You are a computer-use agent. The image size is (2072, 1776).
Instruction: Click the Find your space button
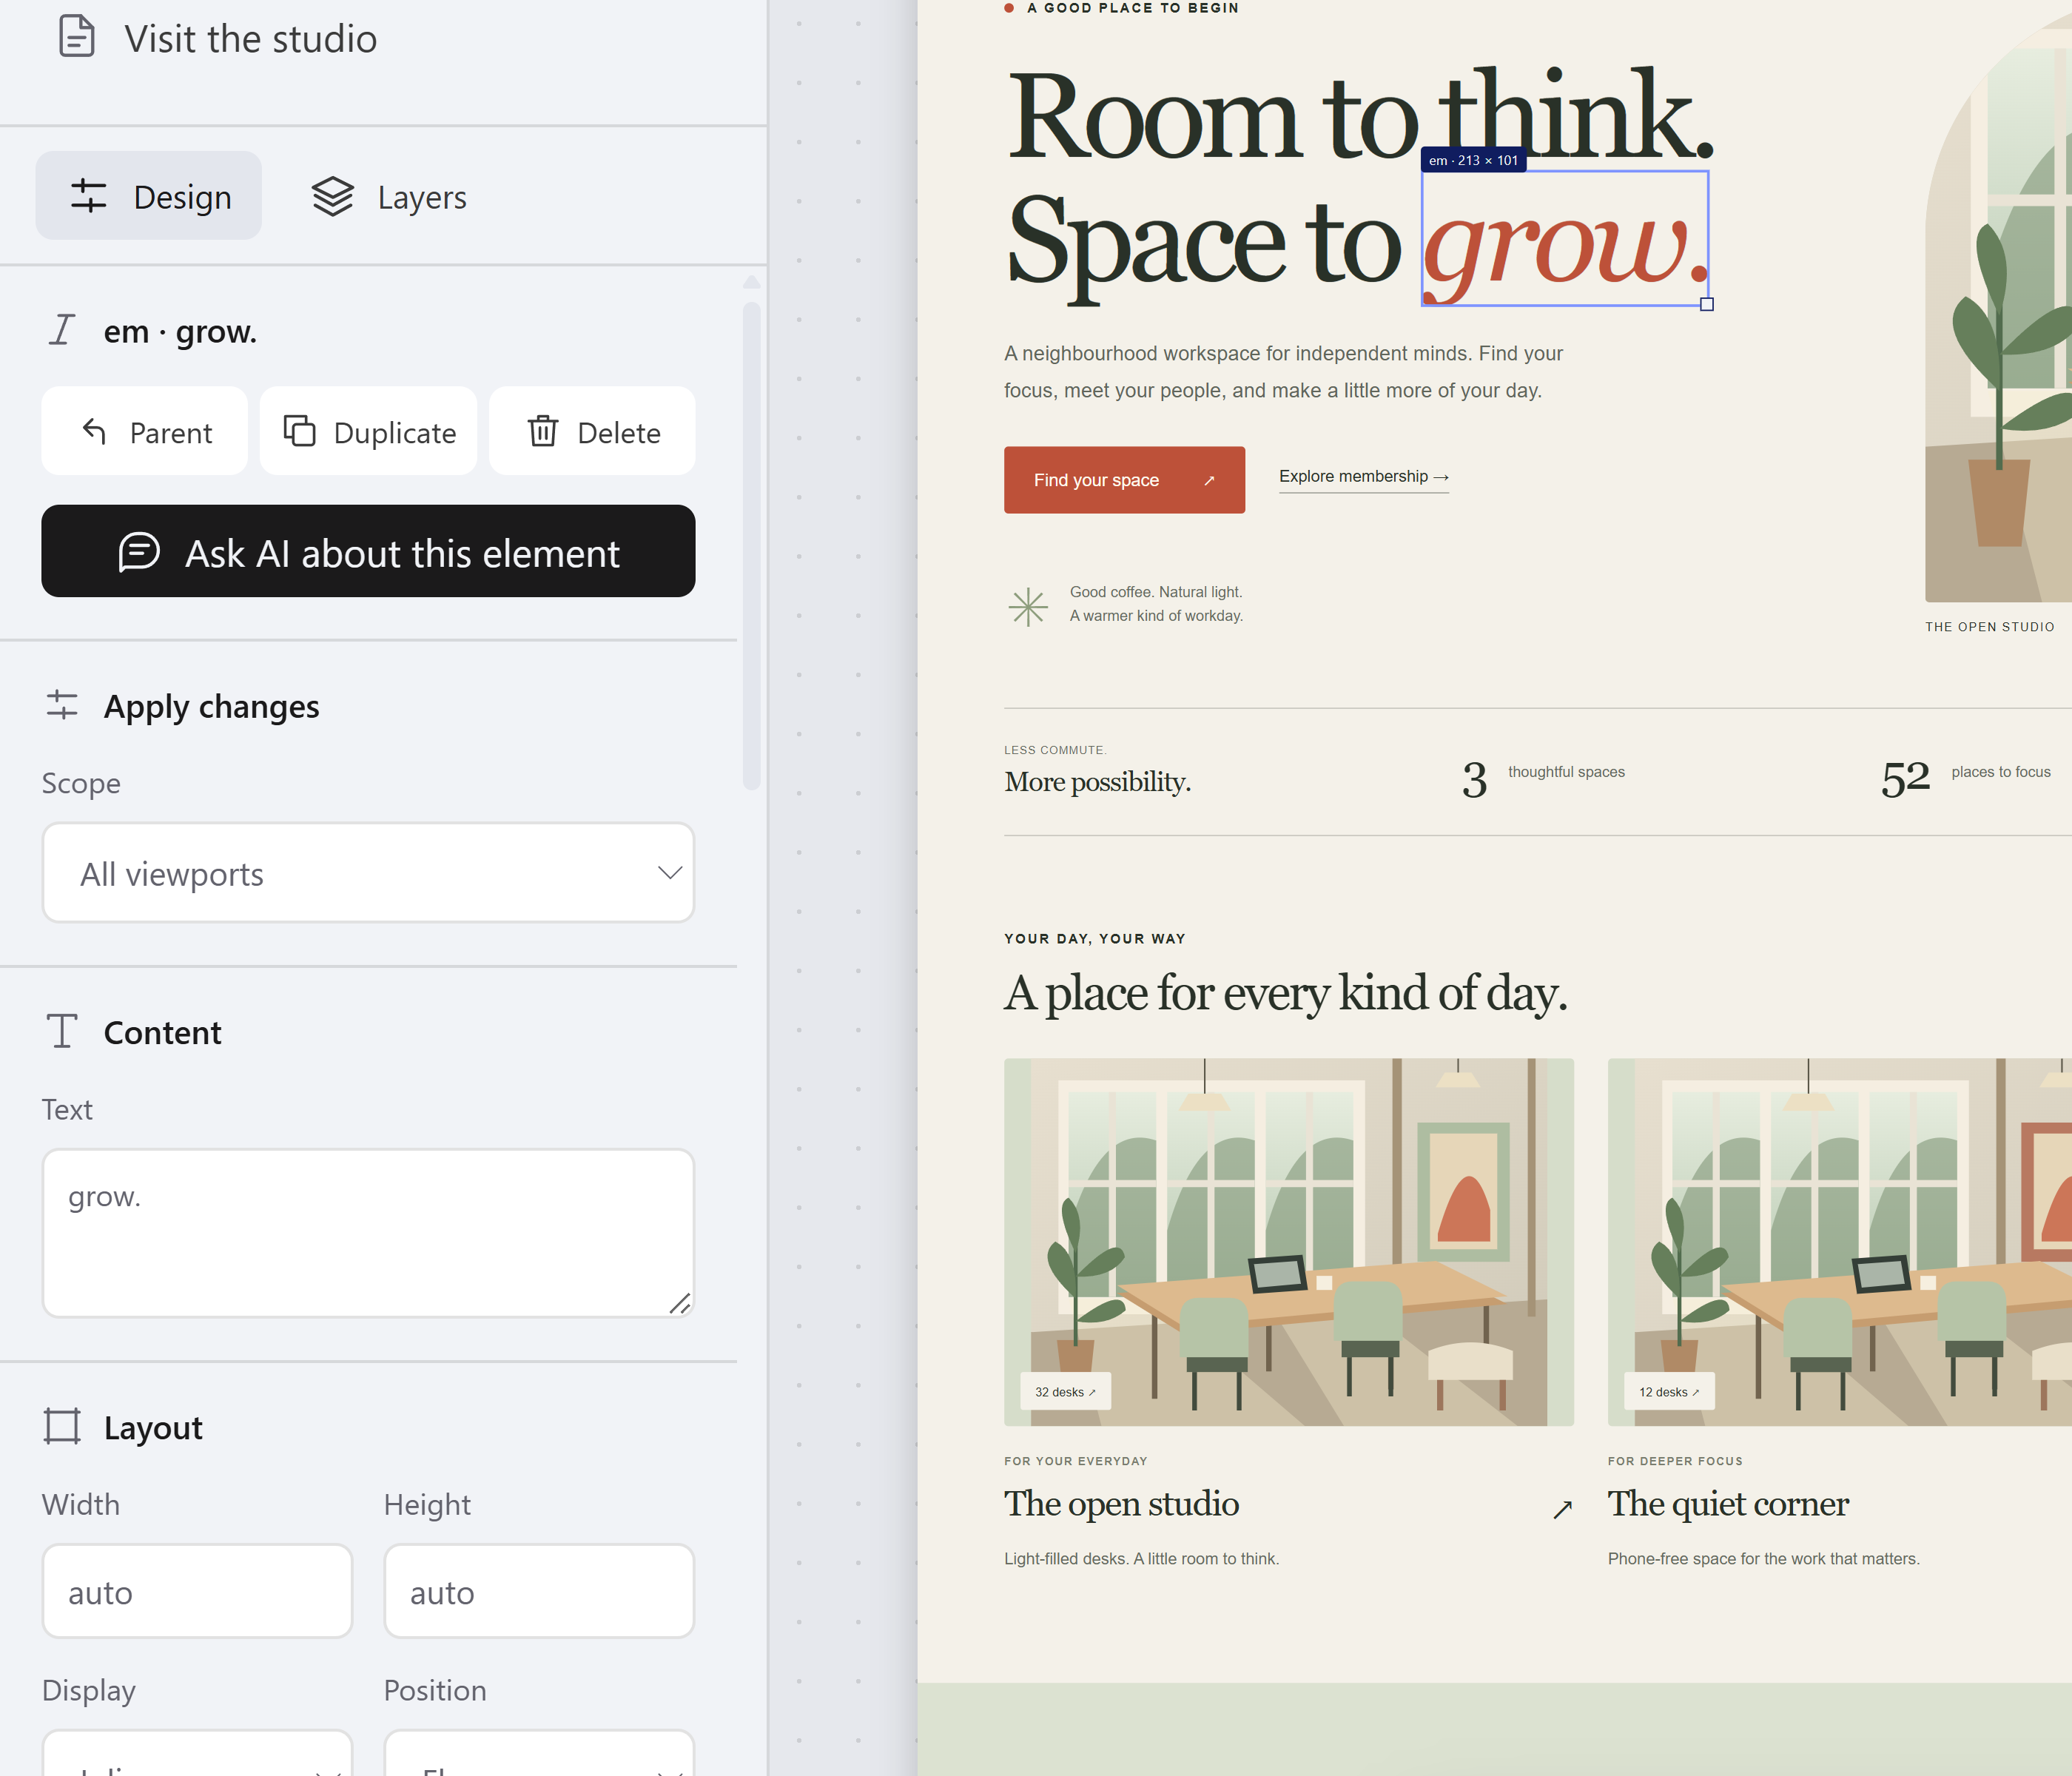tap(1124, 480)
